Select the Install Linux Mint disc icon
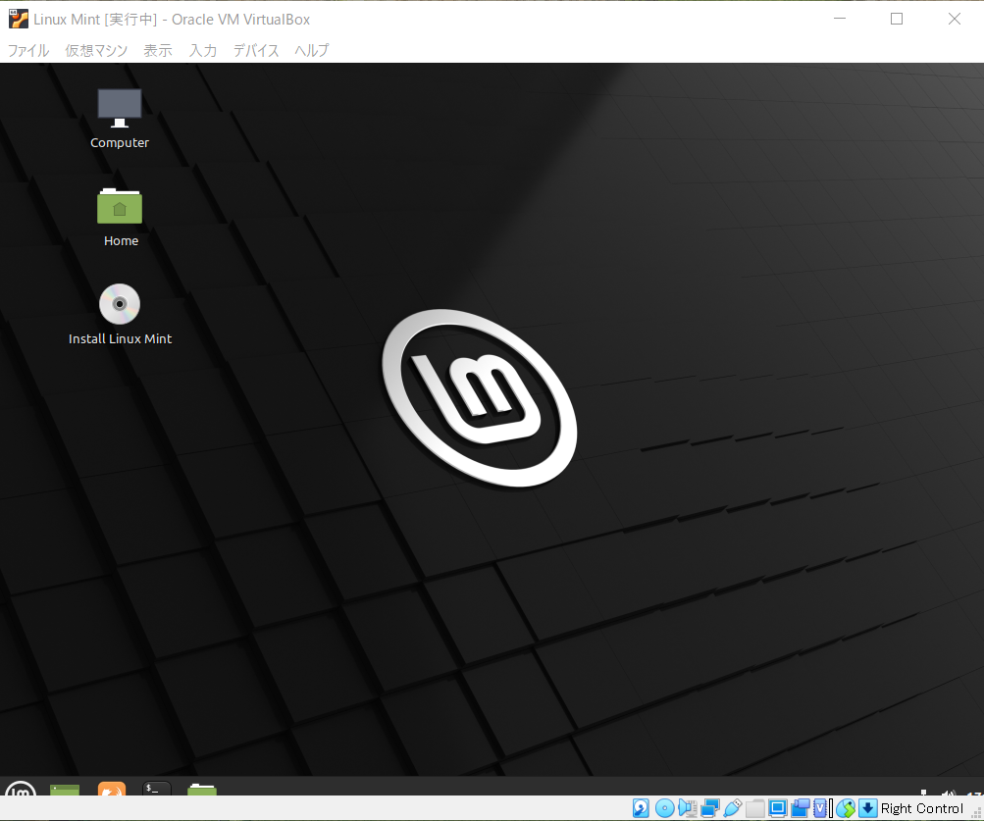984x821 pixels. pyautogui.click(x=120, y=314)
